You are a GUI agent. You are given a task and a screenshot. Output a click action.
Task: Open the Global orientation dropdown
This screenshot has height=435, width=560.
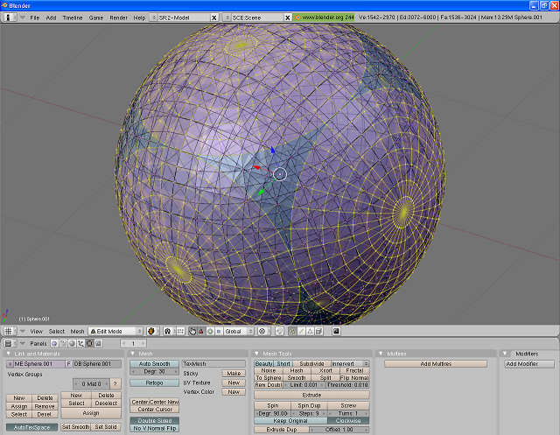click(239, 331)
